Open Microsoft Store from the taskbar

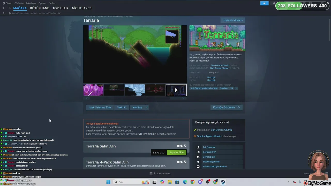click(177, 182)
